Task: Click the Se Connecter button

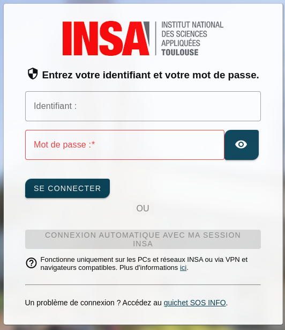Action: 67,188
